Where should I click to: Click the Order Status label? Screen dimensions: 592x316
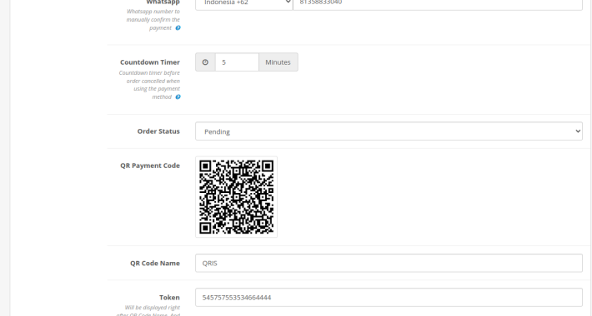pyautogui.click(x=158, y=131)
